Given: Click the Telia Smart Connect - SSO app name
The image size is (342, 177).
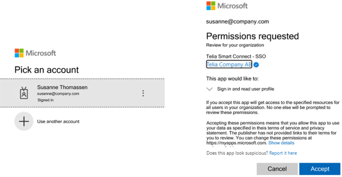Looking at the screenshot, I should click(x=236, y=56).
